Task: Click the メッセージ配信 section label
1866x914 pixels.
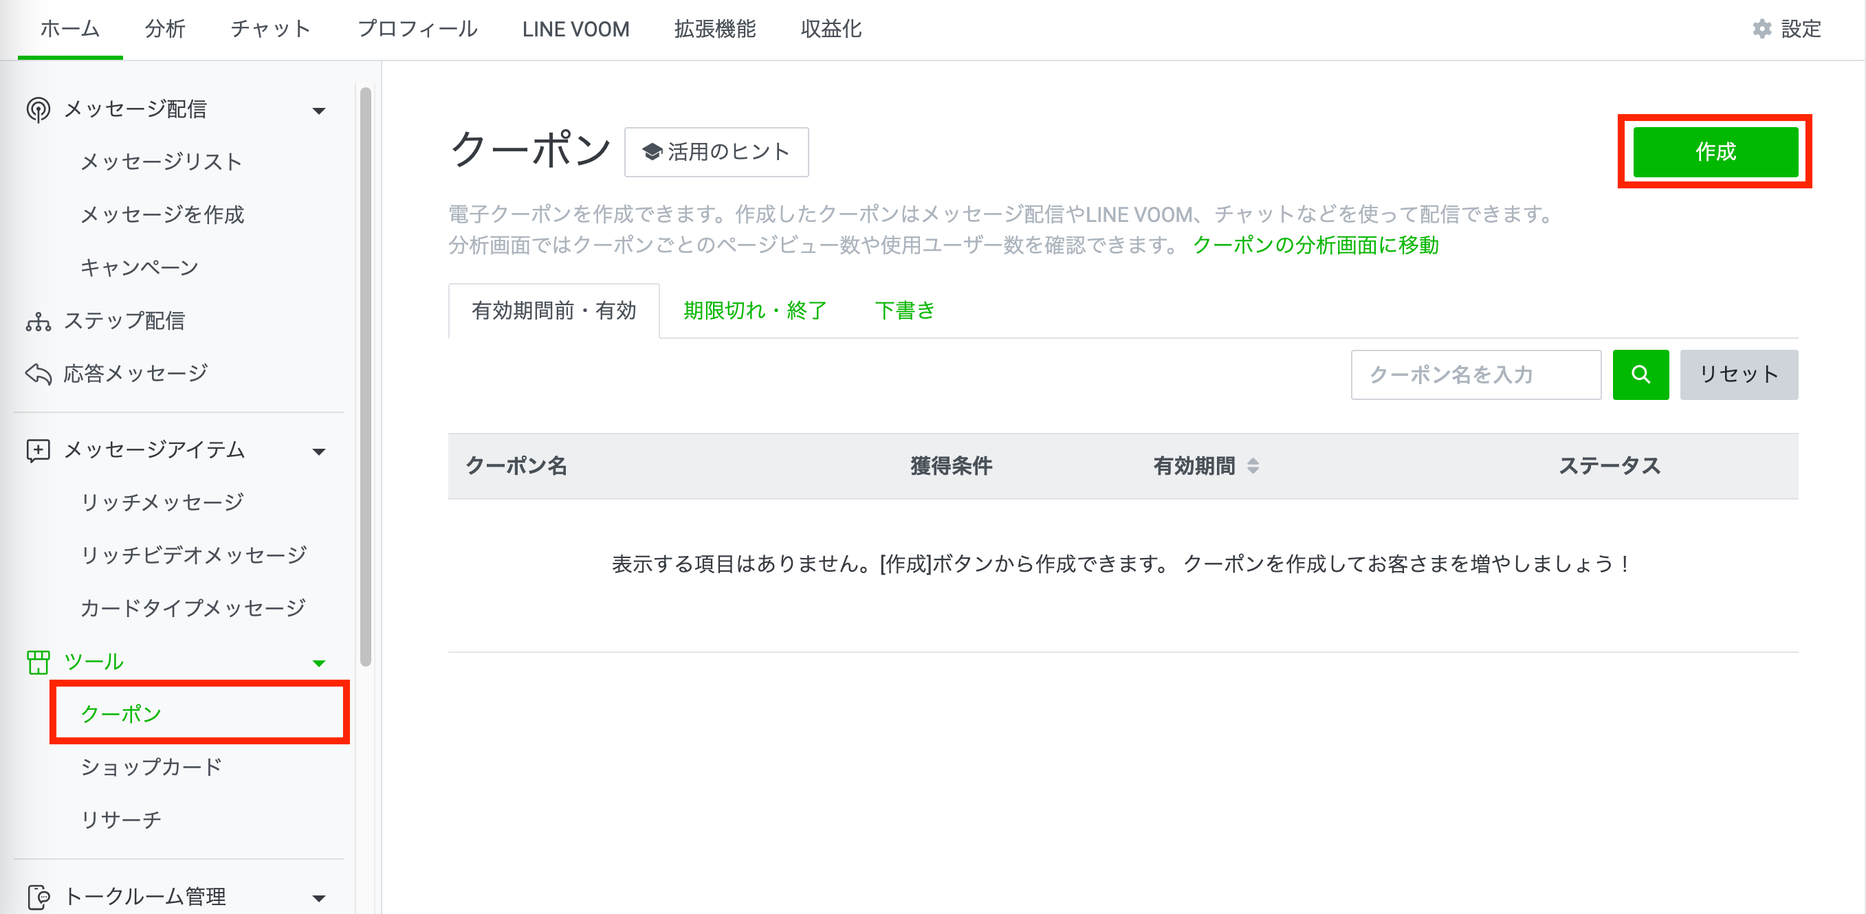Action: (135, 109)
